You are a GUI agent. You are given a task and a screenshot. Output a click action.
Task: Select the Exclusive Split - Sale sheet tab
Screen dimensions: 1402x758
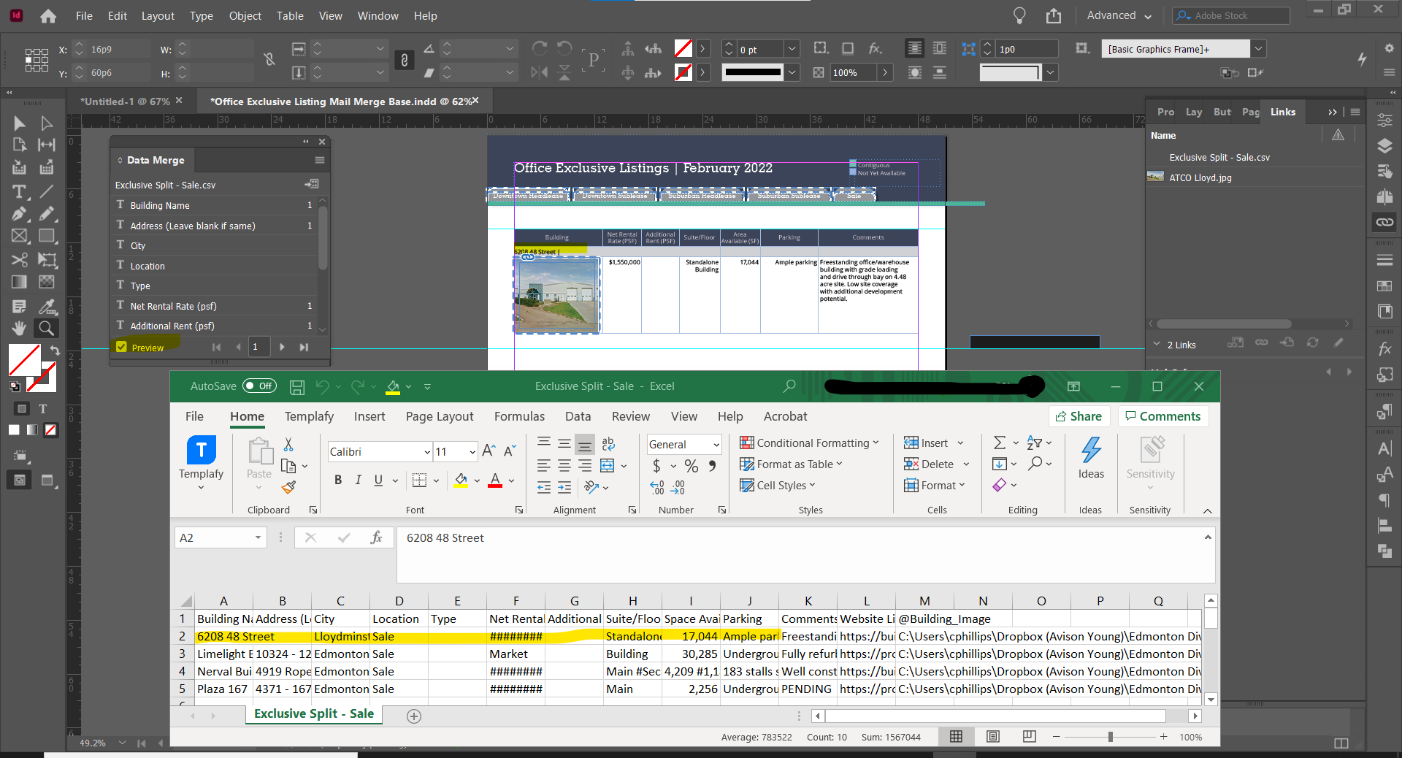click(313, 713)
